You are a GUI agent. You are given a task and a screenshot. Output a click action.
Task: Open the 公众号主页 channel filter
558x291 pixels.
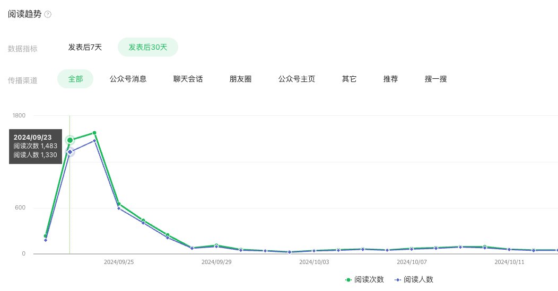(x=297, y=79)
